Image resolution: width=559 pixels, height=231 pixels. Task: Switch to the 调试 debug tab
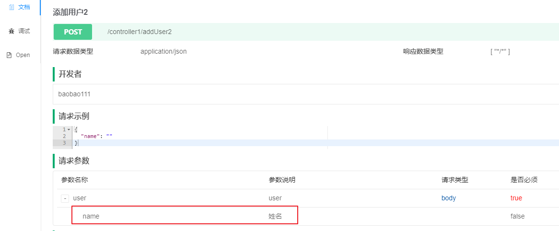[x=20, y=31]
